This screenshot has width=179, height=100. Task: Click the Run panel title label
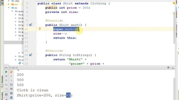coord(6,68)
